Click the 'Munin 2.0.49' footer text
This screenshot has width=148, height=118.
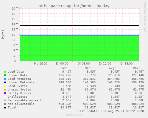click(74, 115)
